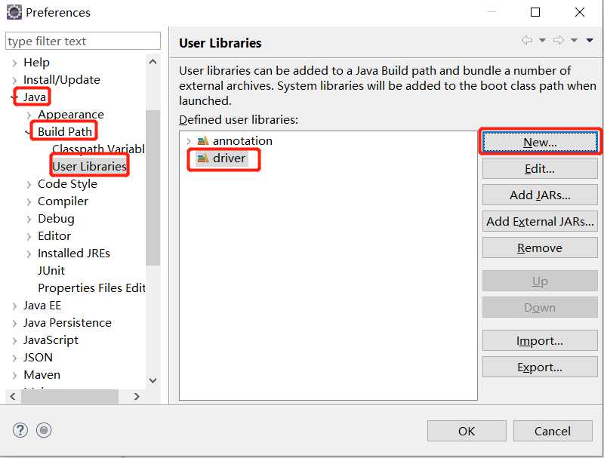Viewport: 604px width, 458px height.
Task: Open the forward history dropdown arrow
Action: pos(574,40)
